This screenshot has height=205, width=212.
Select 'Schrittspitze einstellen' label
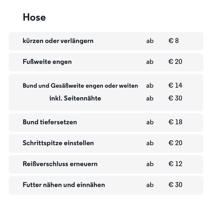click(58, 143)
